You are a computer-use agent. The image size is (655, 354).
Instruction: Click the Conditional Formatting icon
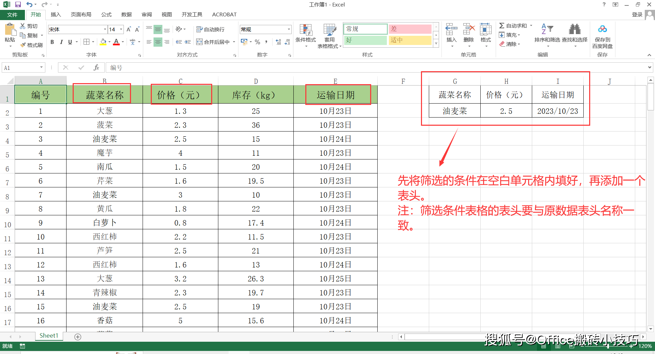pyautogui.click(x=306, y=30)
